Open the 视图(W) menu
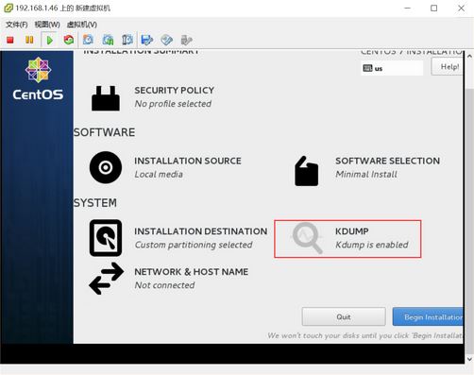This screenshot has height=375, width=474. click(x=47, y=25)
